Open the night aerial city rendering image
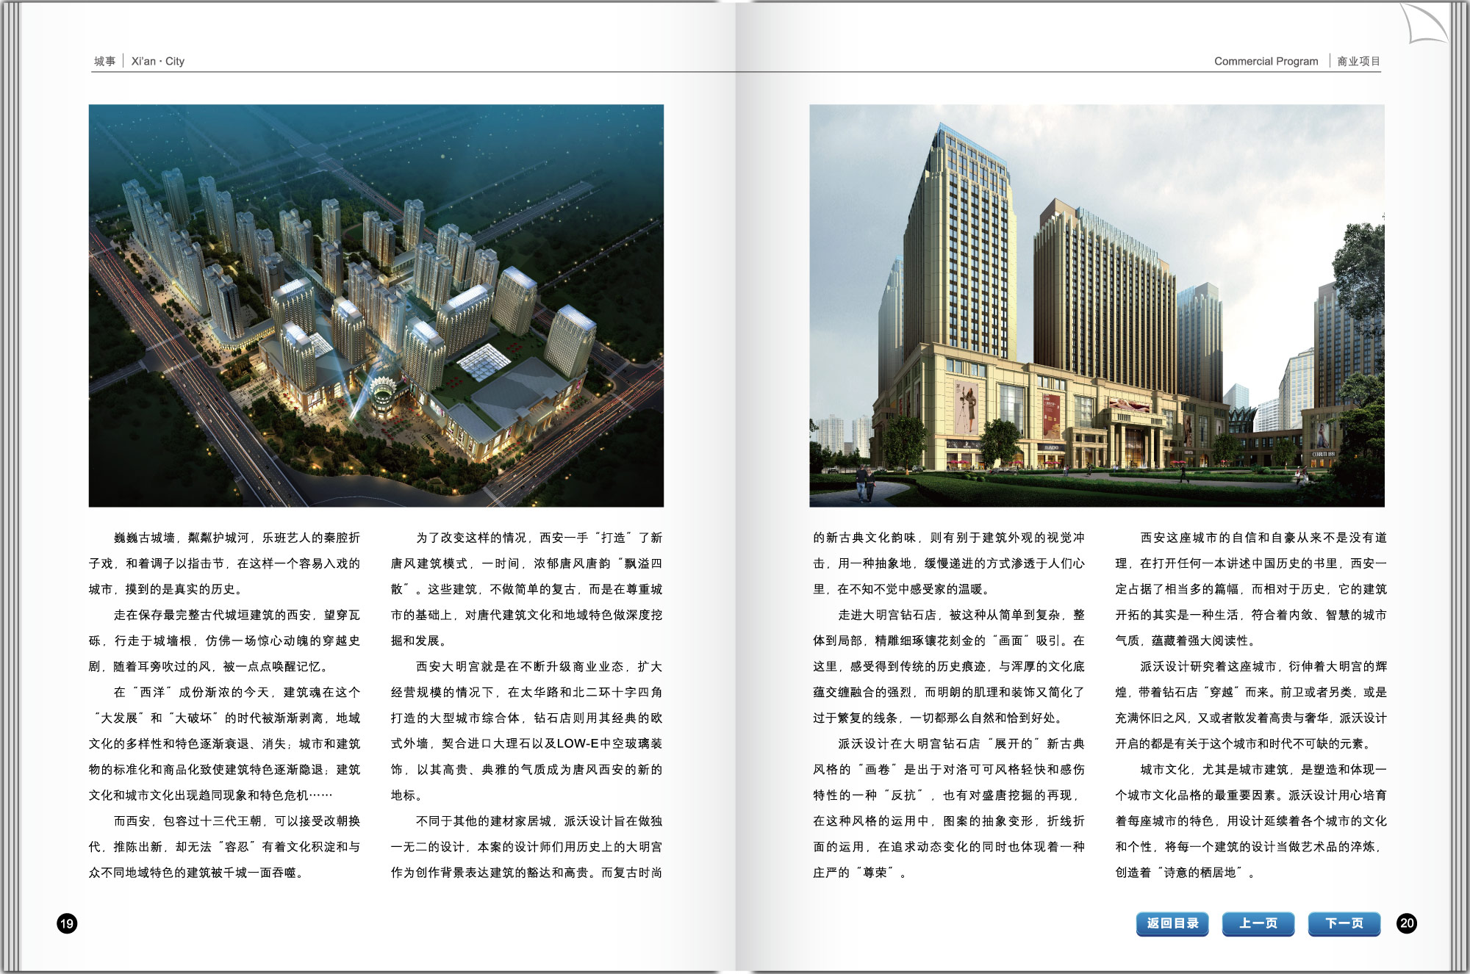 [x=376, y=306]
